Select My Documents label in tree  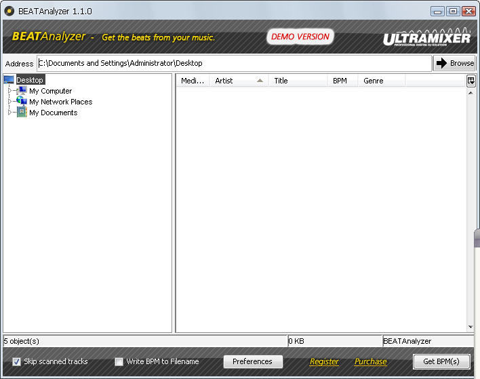54,113
